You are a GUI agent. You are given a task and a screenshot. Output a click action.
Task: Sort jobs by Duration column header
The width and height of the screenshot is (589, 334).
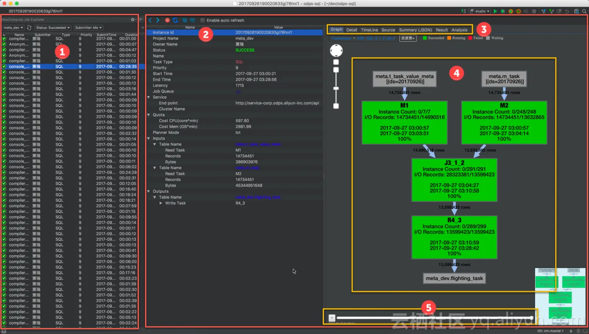131,35
